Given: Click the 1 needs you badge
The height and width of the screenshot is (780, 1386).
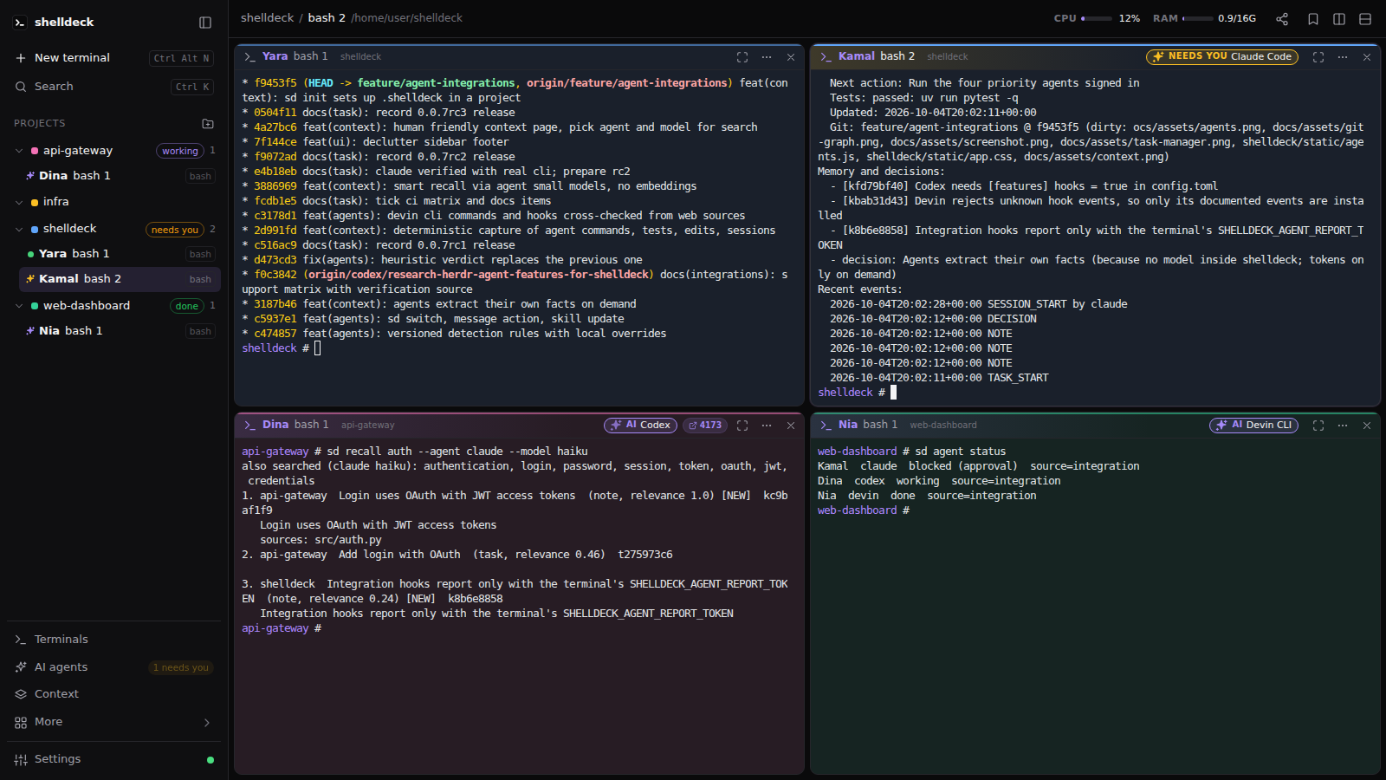Looking at the screenshot, I should point(181,668).
